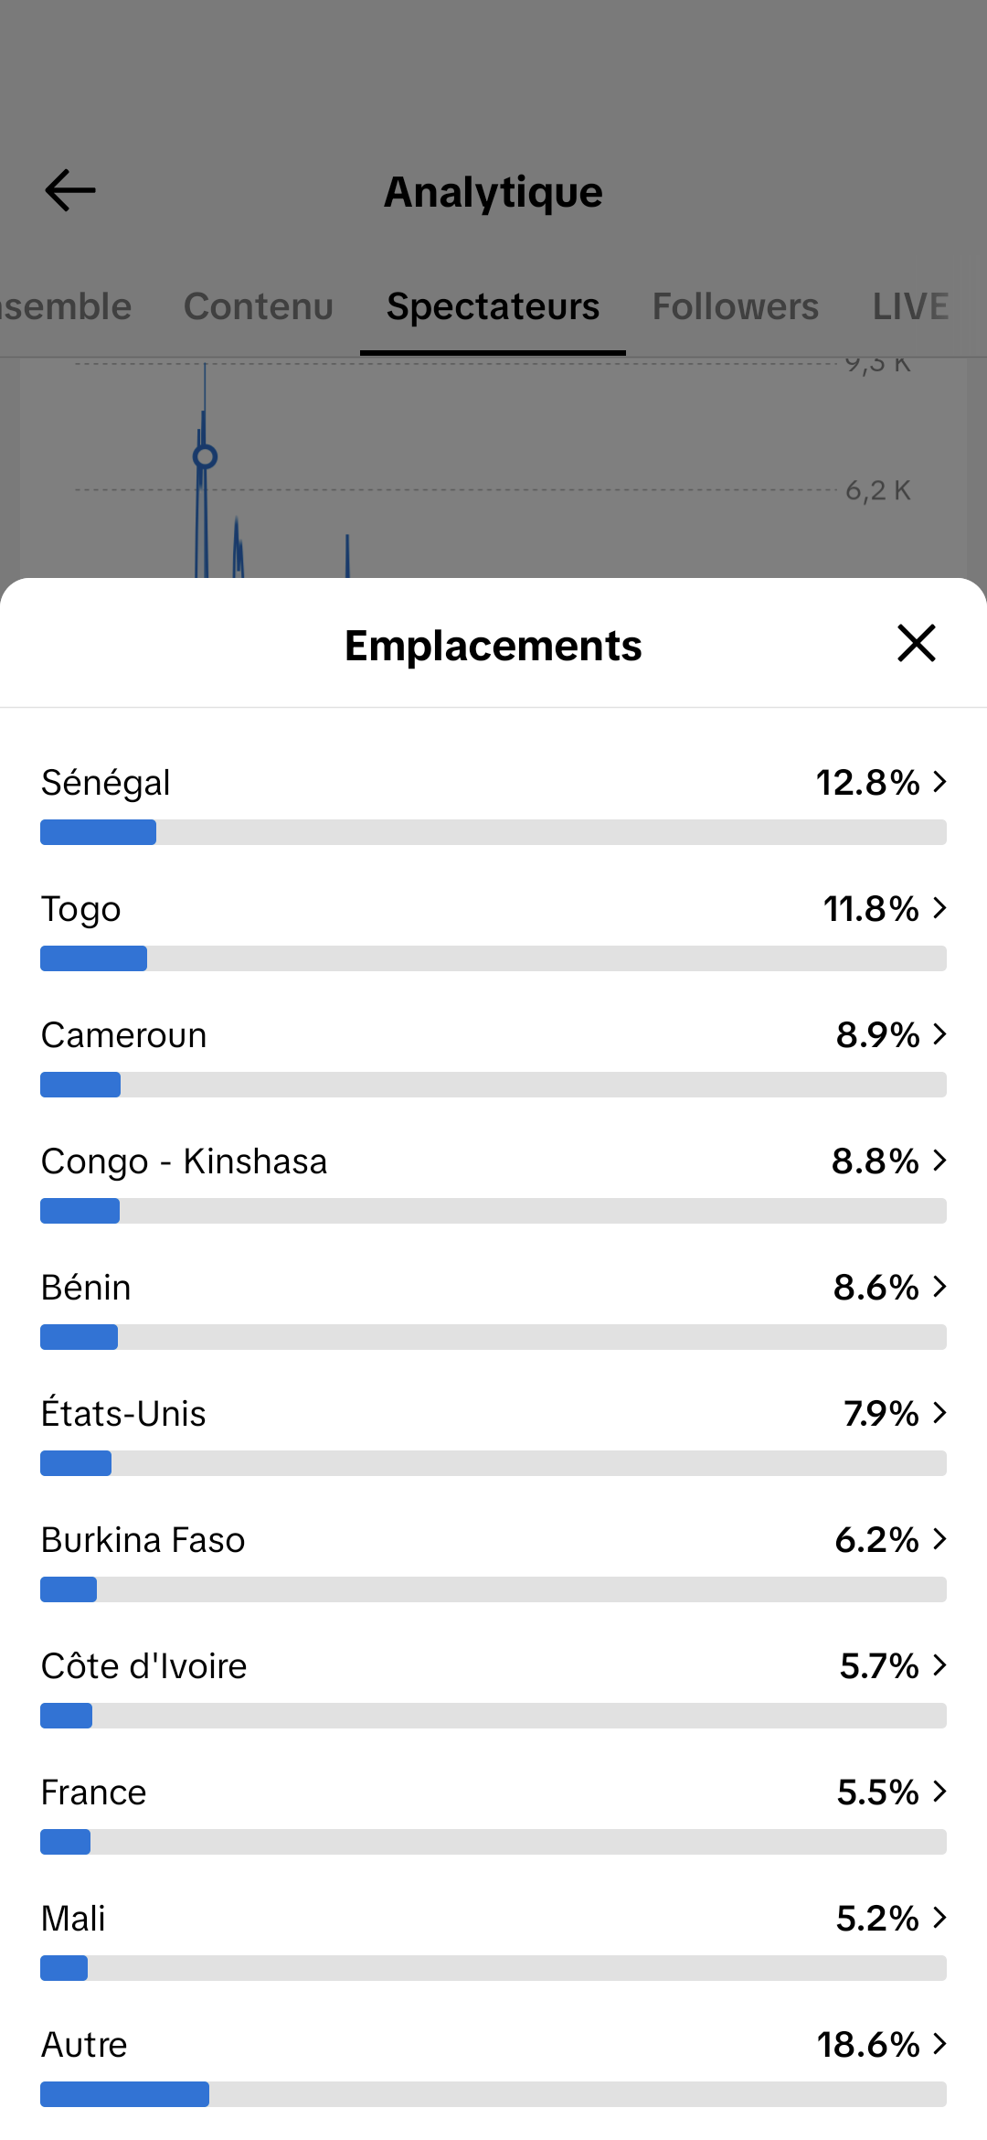This screenshot has width=987, height=2140.
Task: Expand Sénégal location details chevron
Action: (939, 782)
